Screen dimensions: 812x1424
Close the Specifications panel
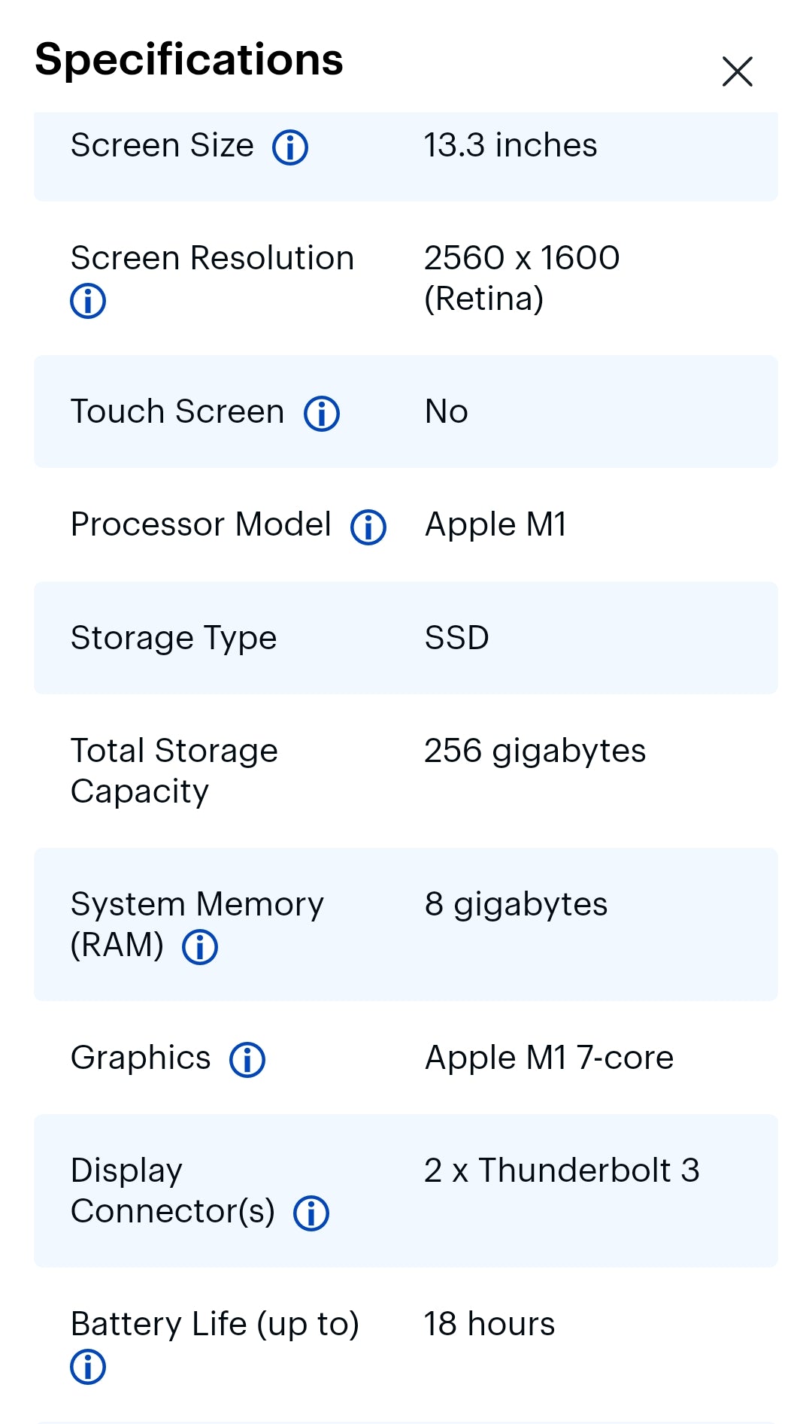pyautogui.click(x=737, y=71)
